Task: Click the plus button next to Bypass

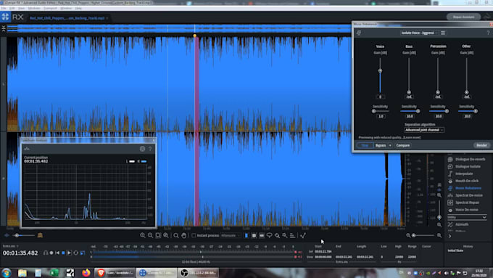Action: coord(390,145)
